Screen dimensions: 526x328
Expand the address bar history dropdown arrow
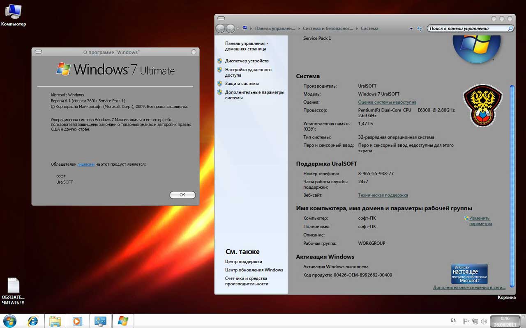(x=411, y=29)
